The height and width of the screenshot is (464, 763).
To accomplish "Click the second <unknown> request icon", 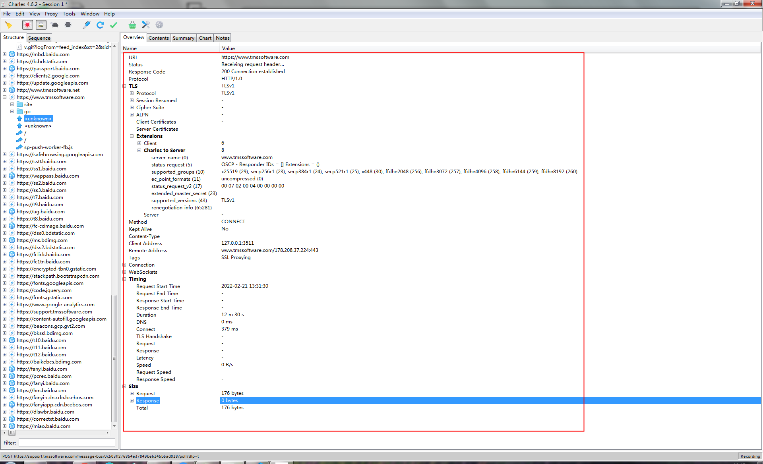I will coord(19,126).
